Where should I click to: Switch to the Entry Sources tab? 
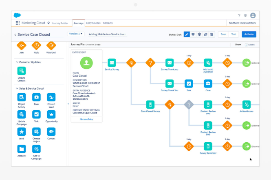93,23
